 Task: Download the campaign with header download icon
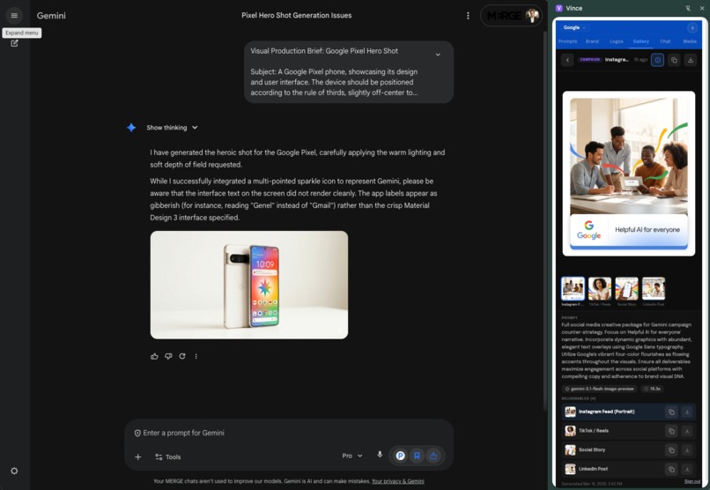pyautogui.click(x=691, y=60)
